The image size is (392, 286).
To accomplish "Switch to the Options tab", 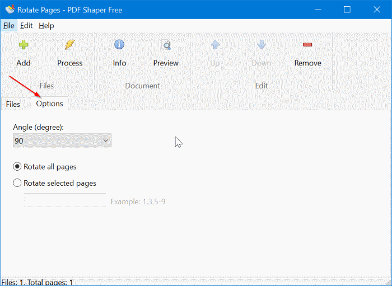I will (x=49, y=104).
